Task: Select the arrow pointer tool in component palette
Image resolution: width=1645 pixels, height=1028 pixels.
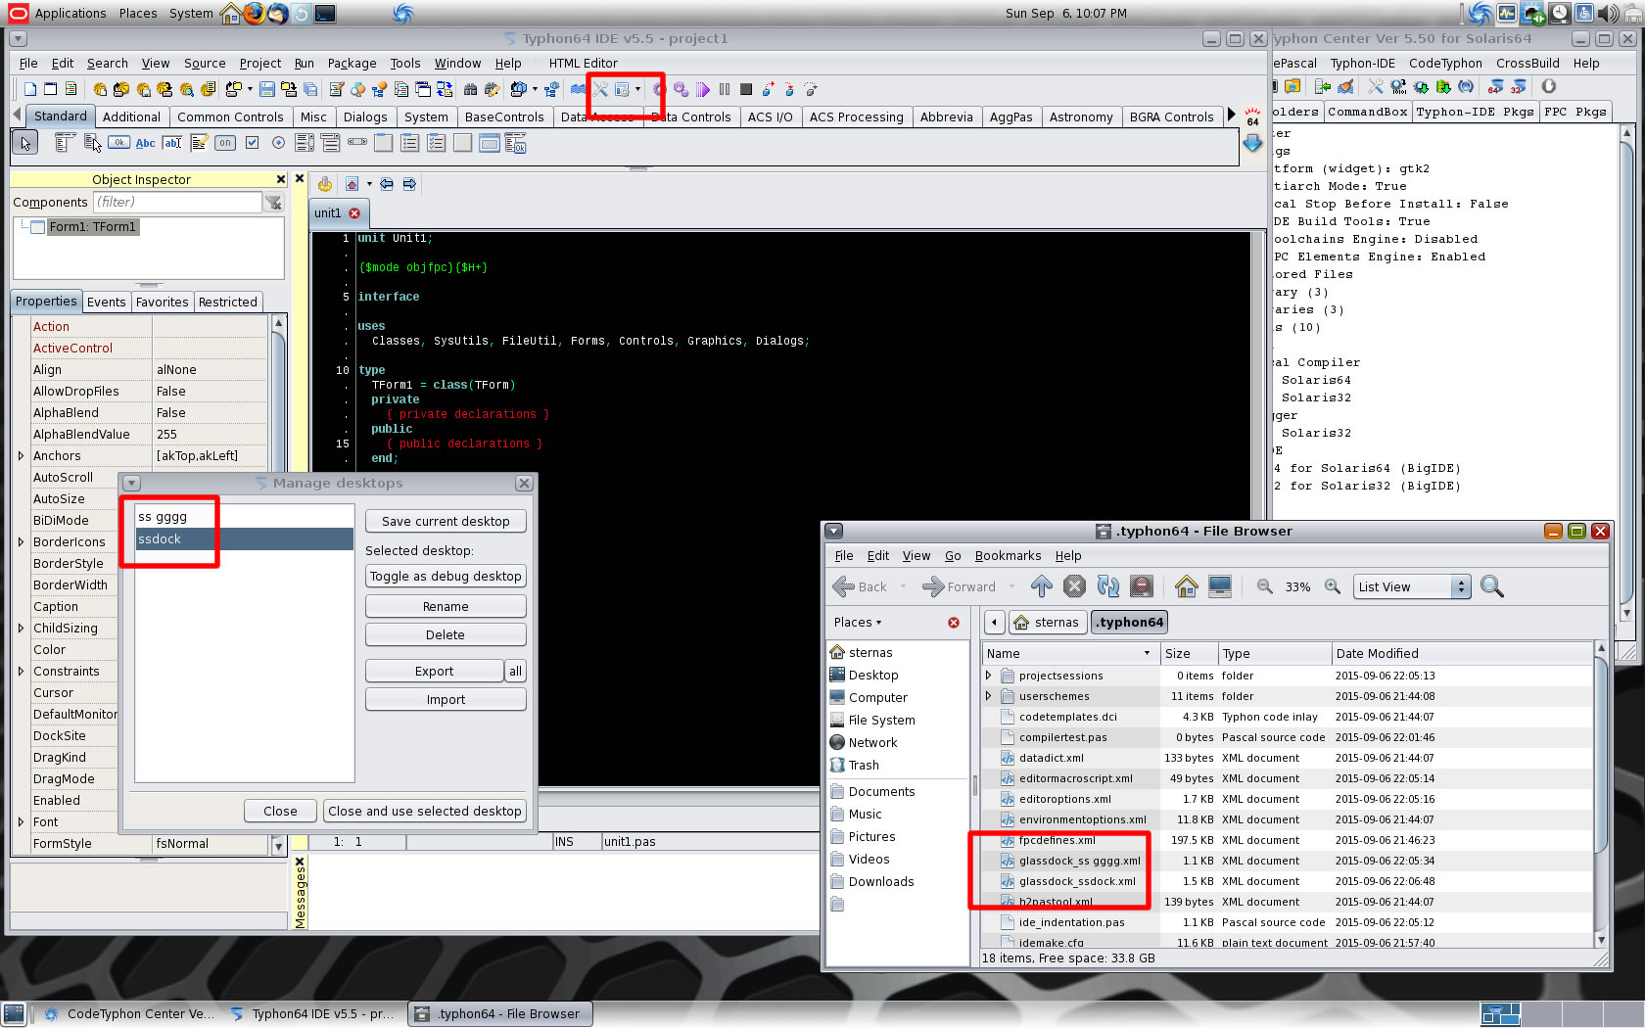Action: click(x=25, y=143)
